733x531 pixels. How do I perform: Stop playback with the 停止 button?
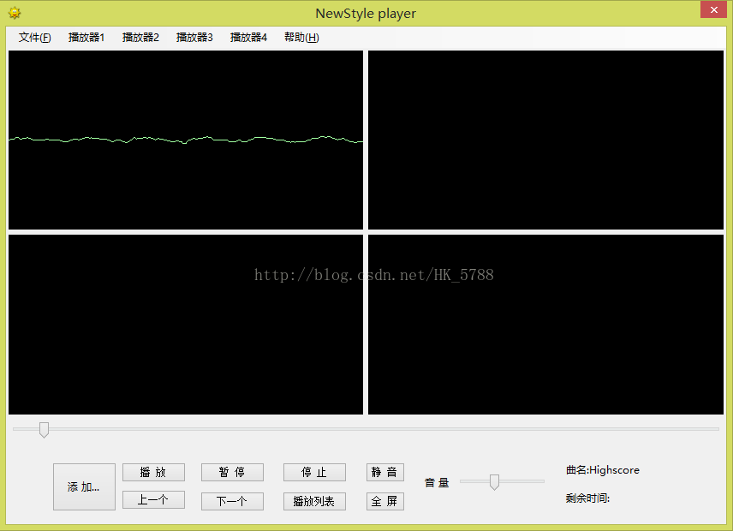point(314,472)
